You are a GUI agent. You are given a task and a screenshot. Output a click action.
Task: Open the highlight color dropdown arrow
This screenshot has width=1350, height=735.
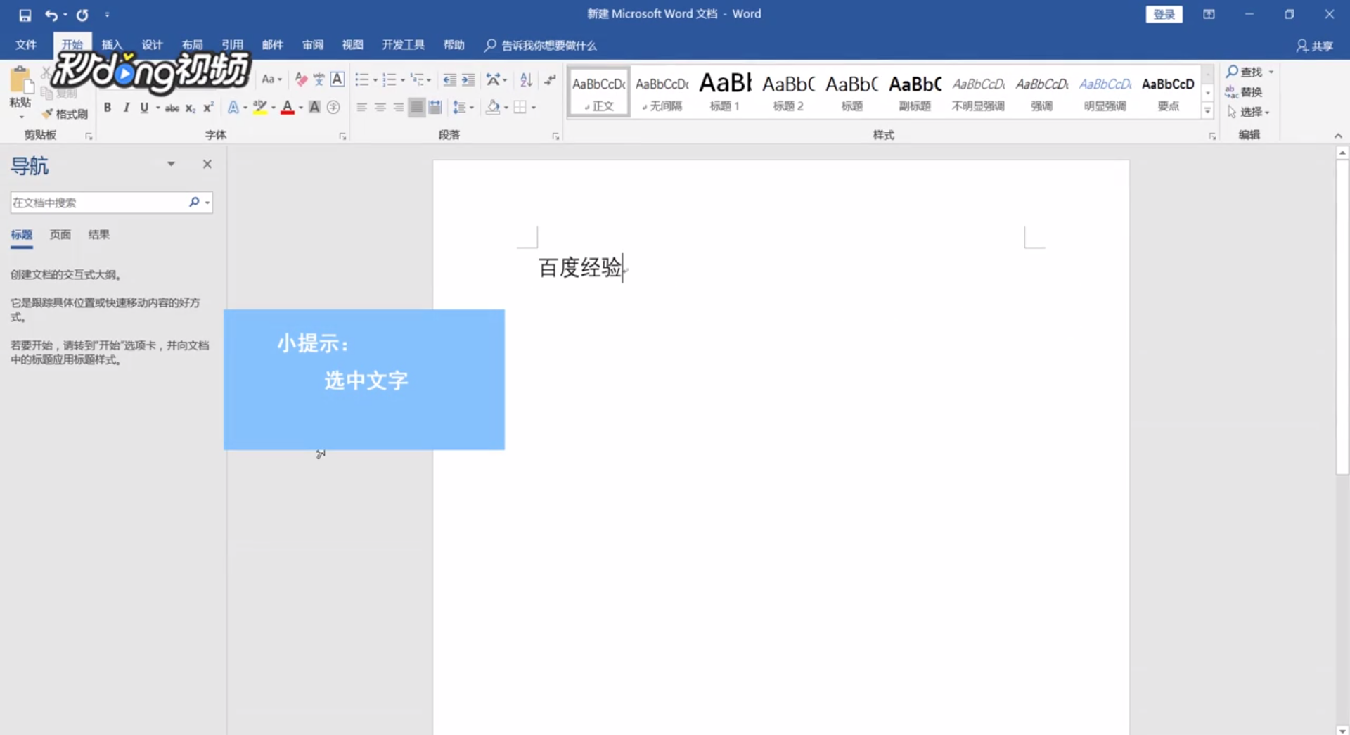pyautogui.click(x=274, y=108)
